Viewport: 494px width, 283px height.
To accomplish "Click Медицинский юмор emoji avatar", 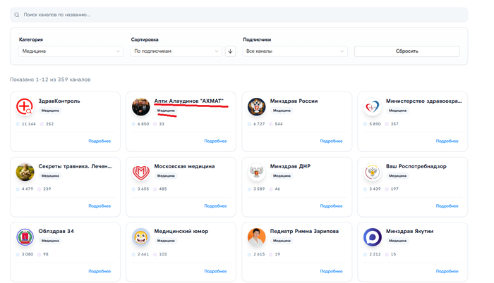I will coord(141,237).
